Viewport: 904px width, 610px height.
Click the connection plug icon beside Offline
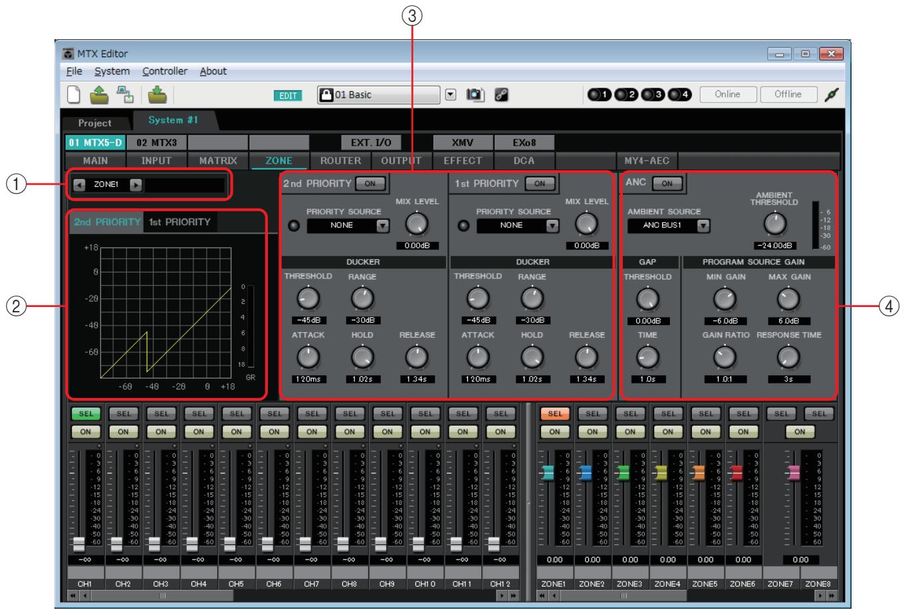(x=830, y=95)
